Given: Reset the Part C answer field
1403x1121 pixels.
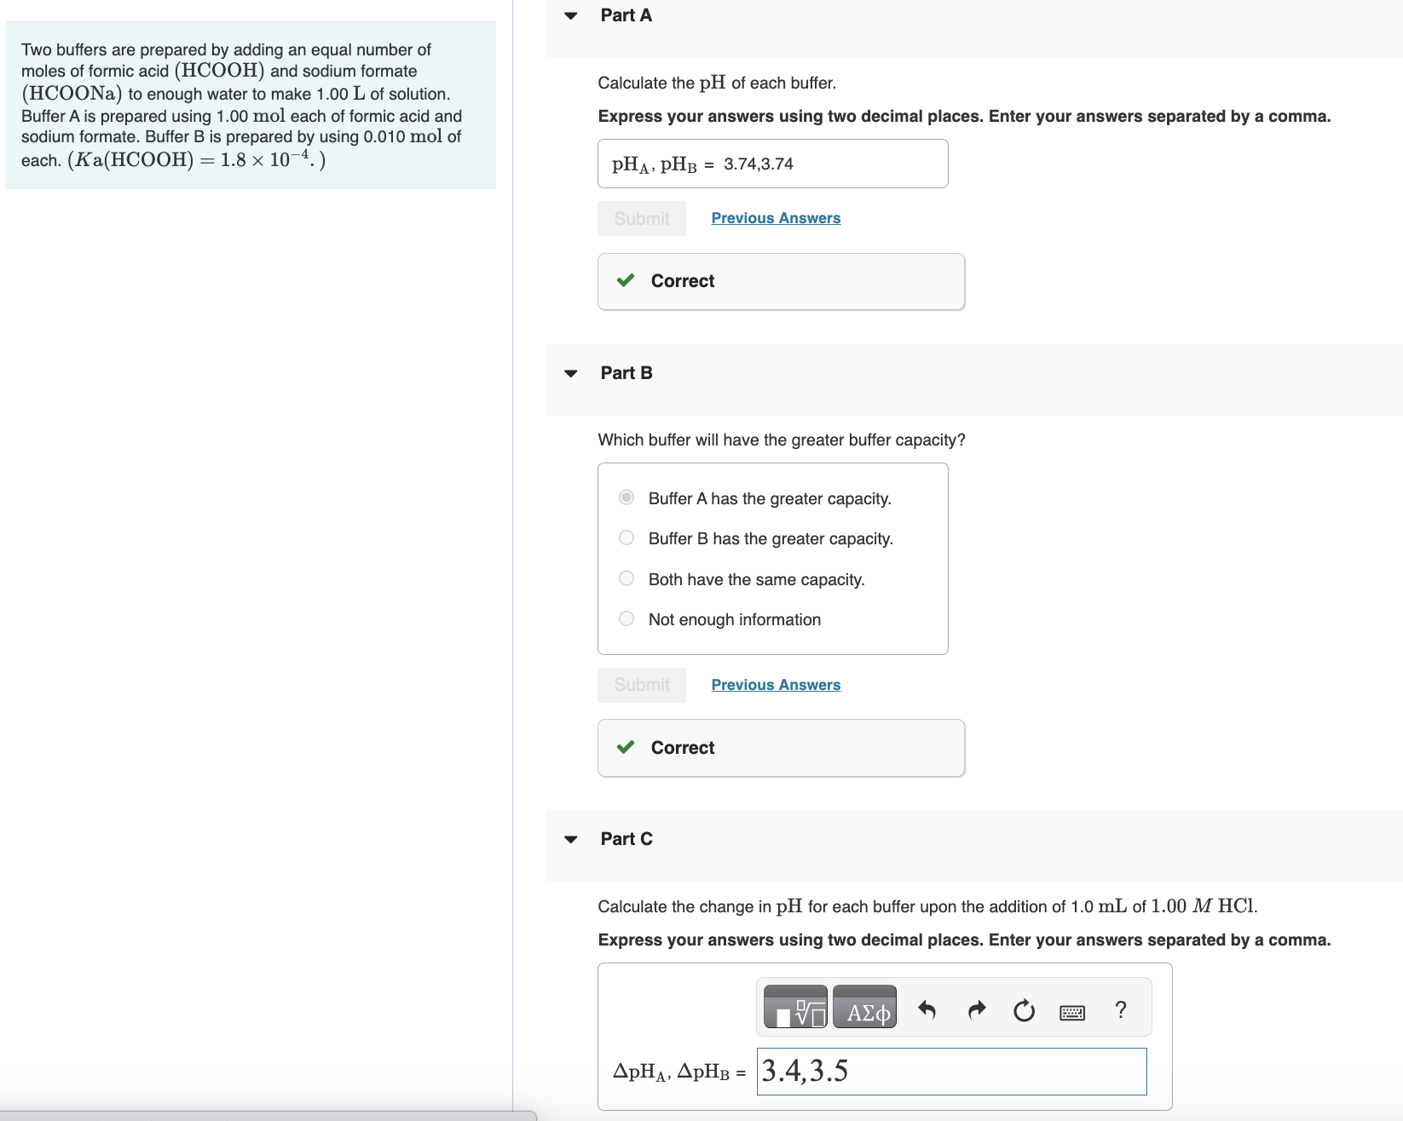Looking at the screenshot, I should click(x=1022, y=1009).
